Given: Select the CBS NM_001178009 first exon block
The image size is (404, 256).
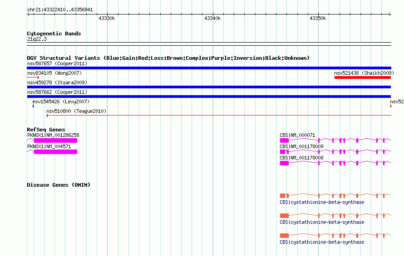Looking at the screenshot, I should pos(283,151).
